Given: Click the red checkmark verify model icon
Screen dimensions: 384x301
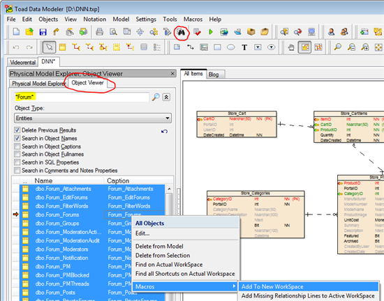Looking at the screenshot, I should tap(197, 32).
